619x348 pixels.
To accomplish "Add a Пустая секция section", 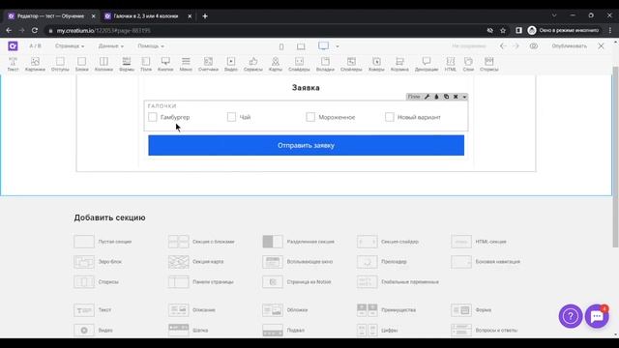I will (103, 242).
